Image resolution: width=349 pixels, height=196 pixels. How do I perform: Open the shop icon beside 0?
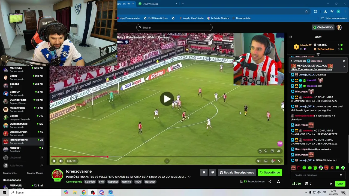click(x=306, y=184)
